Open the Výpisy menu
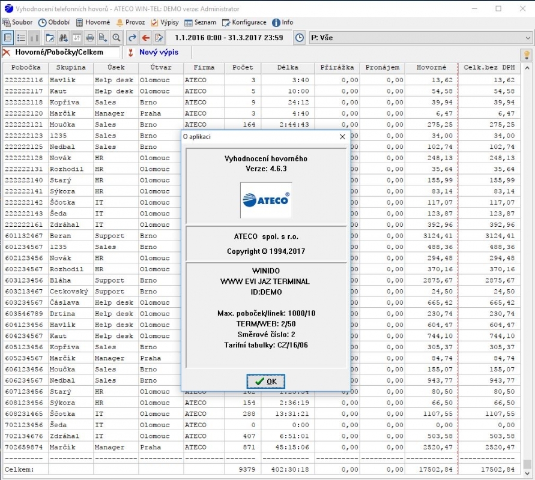This screenshot has width=535, height=480. (165, 23)
